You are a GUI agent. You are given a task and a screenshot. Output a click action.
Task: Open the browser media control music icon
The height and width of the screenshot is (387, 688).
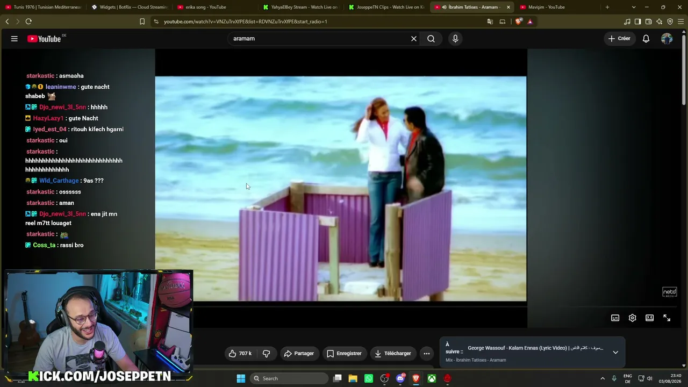[x=627, y=21]
